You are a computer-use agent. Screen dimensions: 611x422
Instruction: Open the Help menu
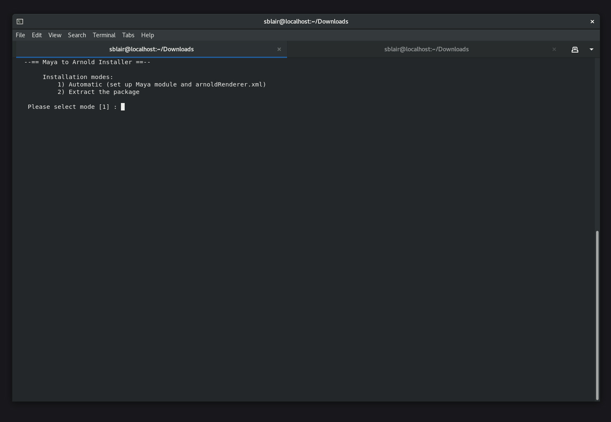coord(147,35)
